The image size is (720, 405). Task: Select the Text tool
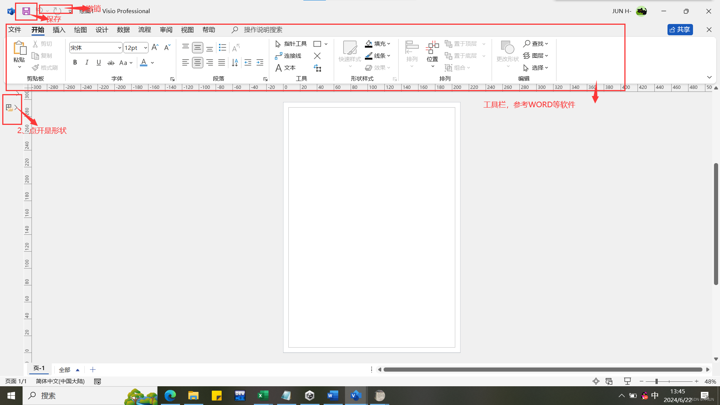coord(286,68)
